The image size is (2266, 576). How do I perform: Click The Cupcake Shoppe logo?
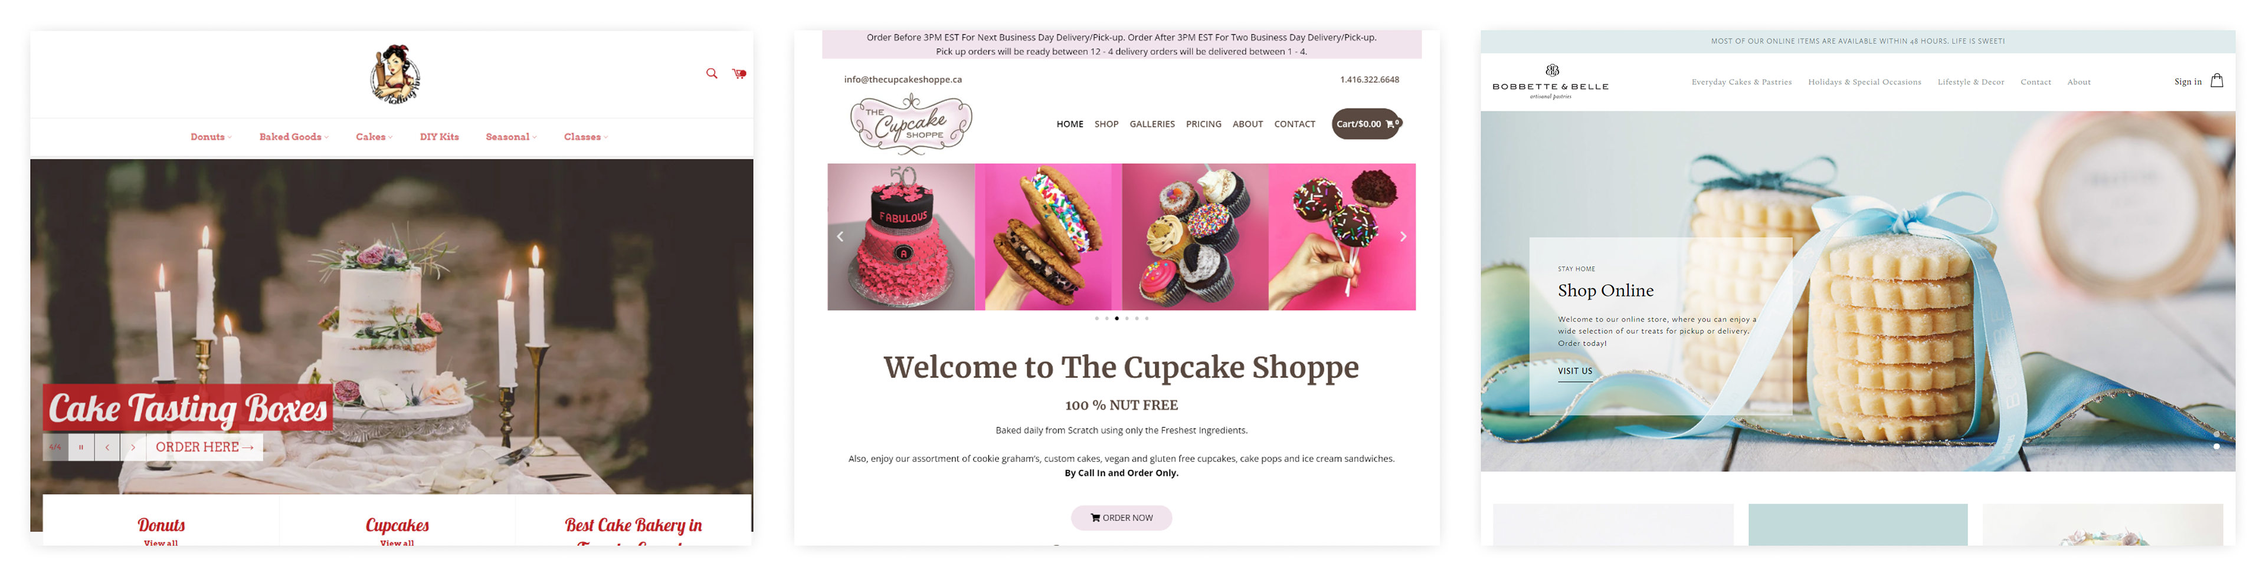coord(911,124)
